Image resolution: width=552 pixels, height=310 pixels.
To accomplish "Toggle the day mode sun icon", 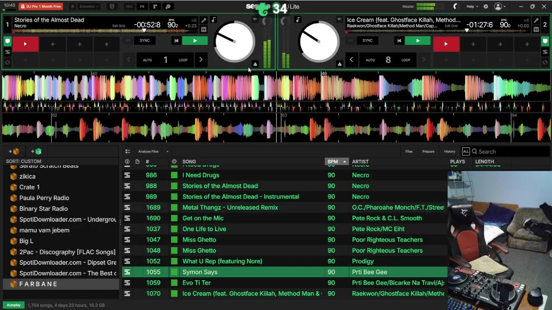I will (x=72, y=6).
